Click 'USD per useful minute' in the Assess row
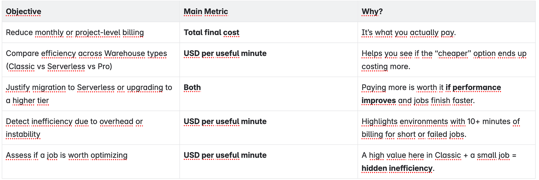Viewport: 539px width, 180px height. pos(225,155)
